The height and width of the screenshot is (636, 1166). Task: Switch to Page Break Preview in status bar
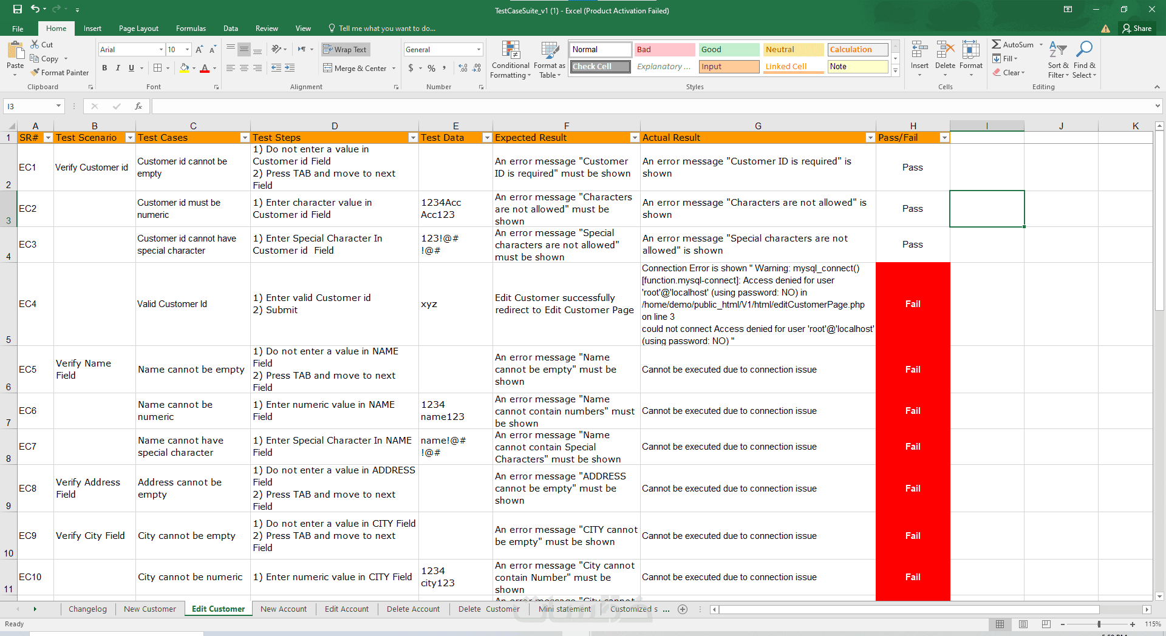(x=1046, y=624)
